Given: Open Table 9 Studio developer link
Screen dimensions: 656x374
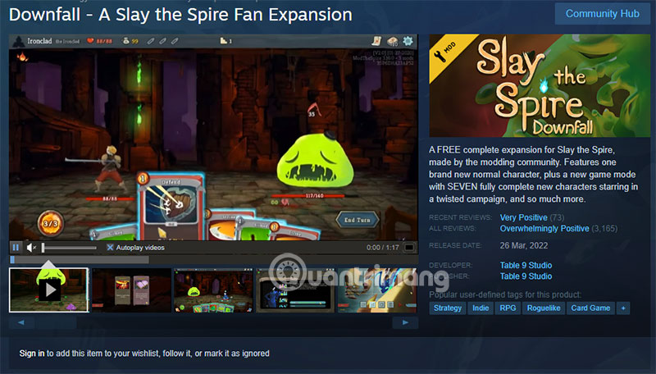Looking at the screenshot, I should click(526, 265).
